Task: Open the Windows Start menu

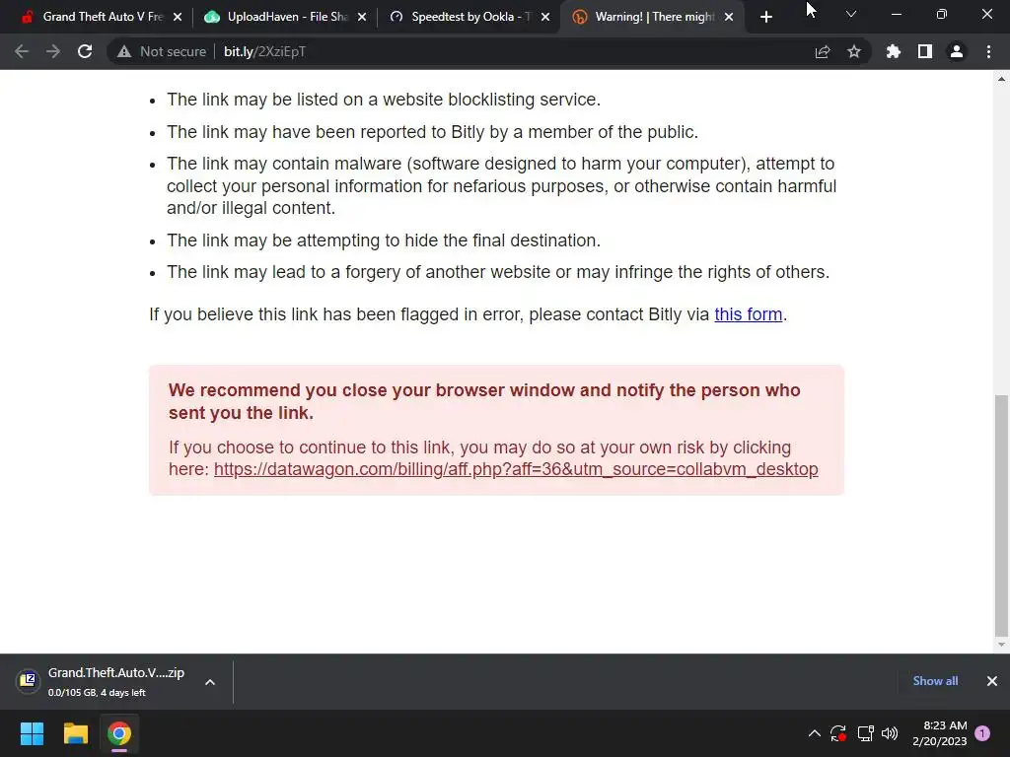Action: coord(33,733)
